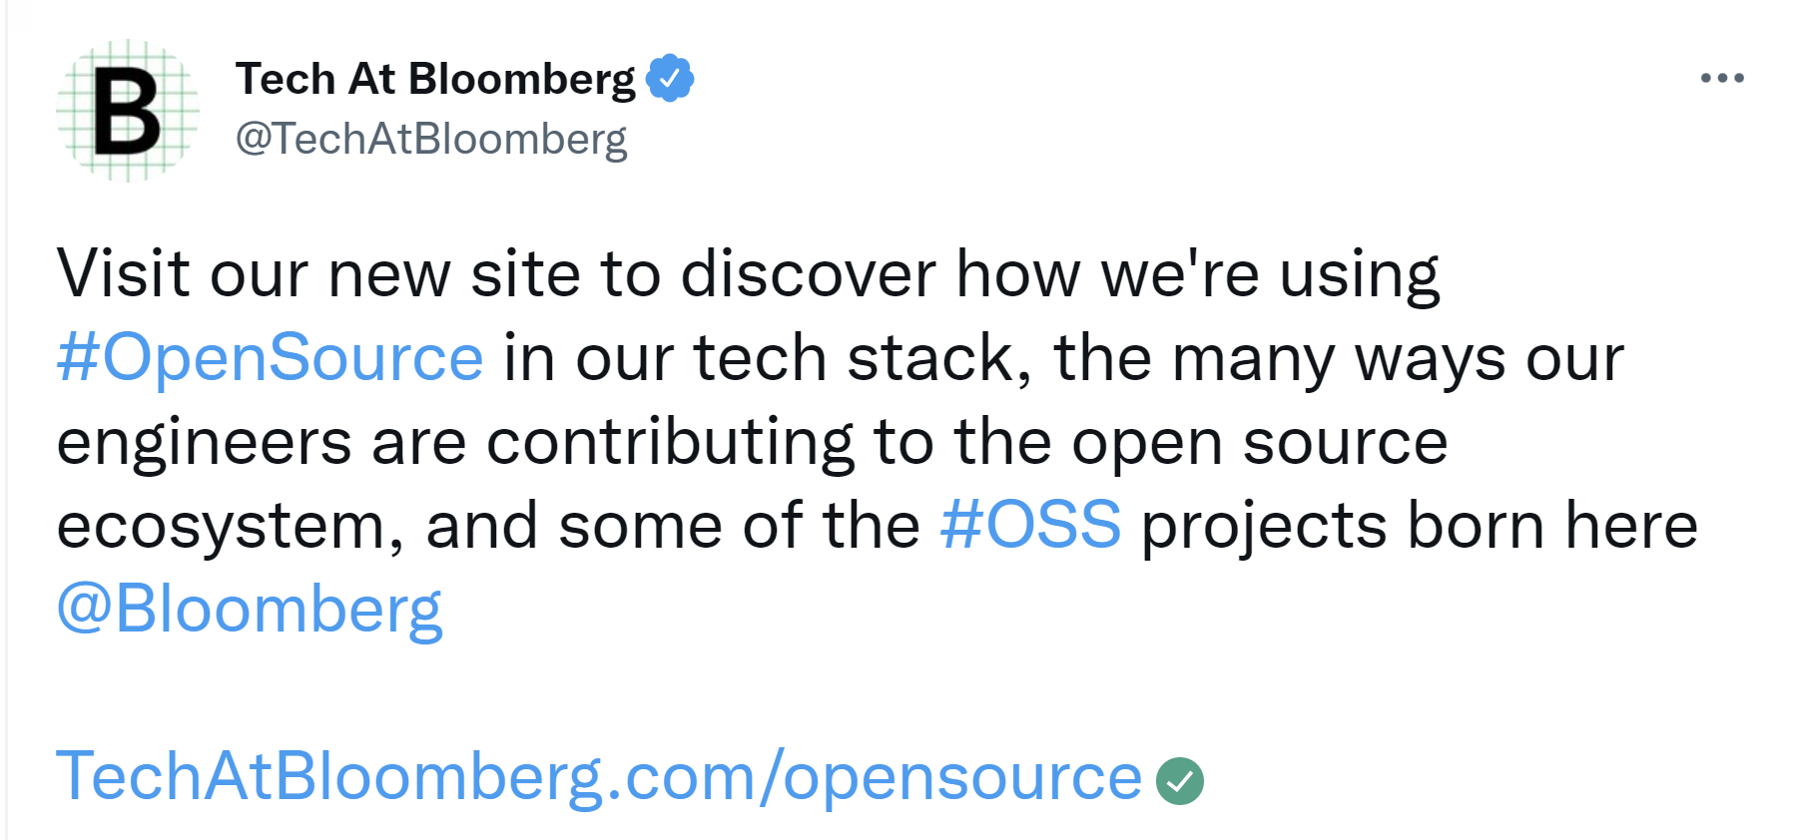Click the "engineers are contributing" text
The image size is (1796, 840).
click(454, 441)
